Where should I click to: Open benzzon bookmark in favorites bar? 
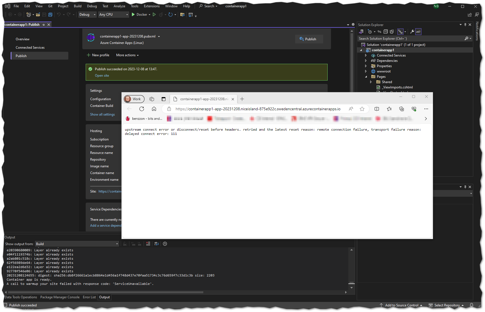pyautogui.click(x=144, y=119)
